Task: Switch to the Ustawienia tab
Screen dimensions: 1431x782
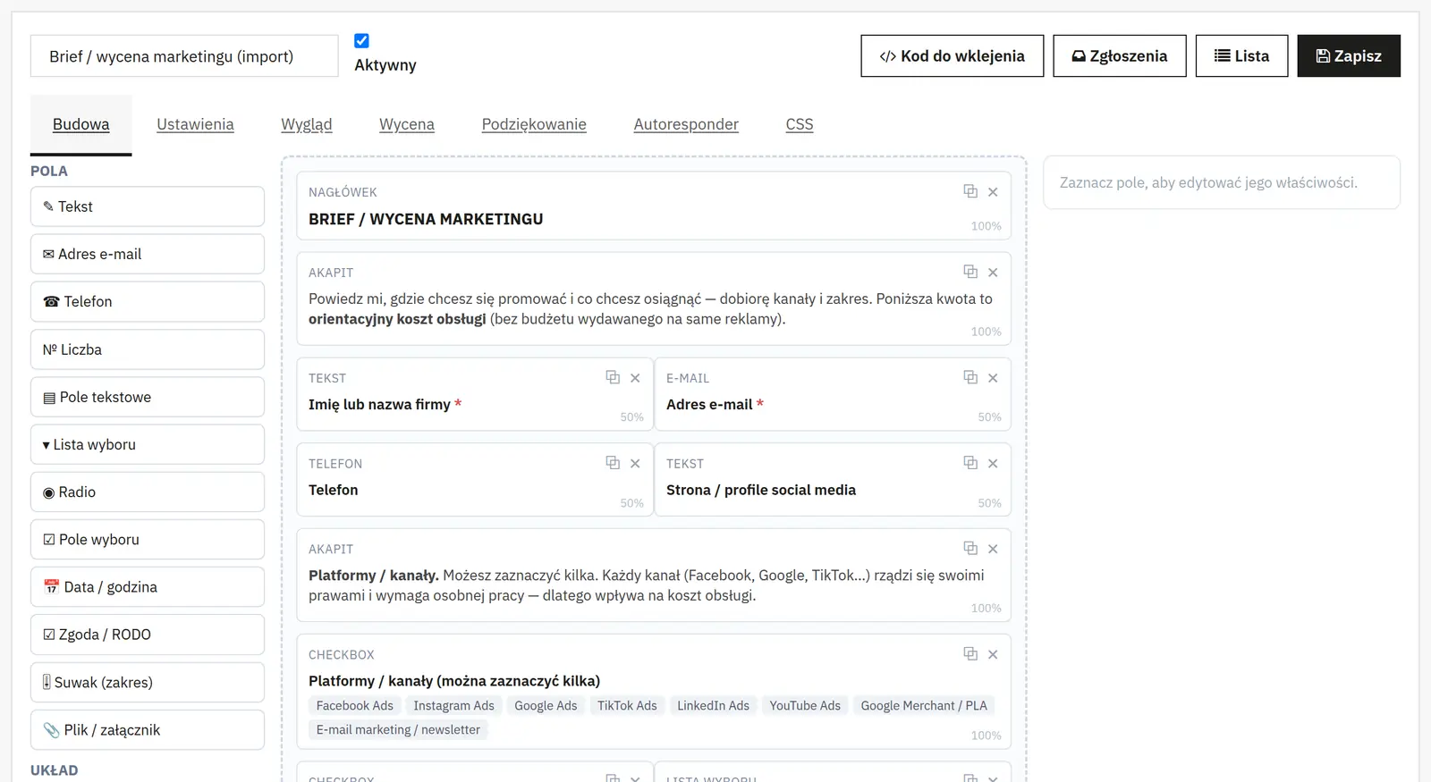Action: click(x=195, y=124)
